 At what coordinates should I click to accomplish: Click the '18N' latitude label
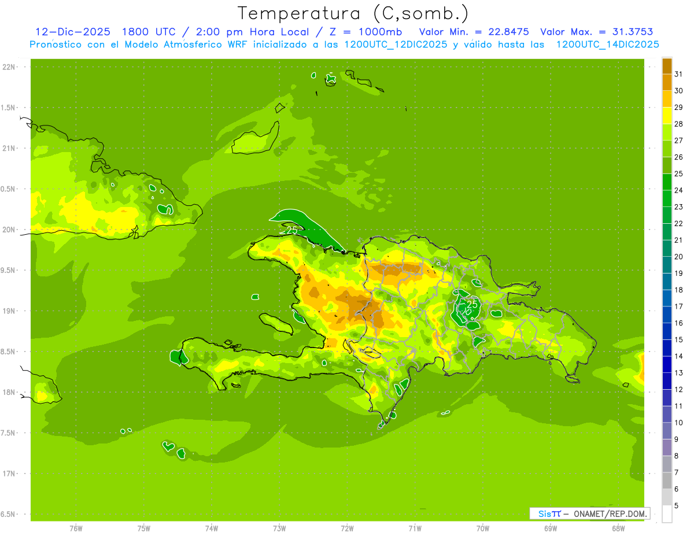point(10,392)
